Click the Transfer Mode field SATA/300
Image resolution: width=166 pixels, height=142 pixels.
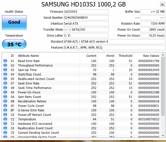click(x=86, y=30)
